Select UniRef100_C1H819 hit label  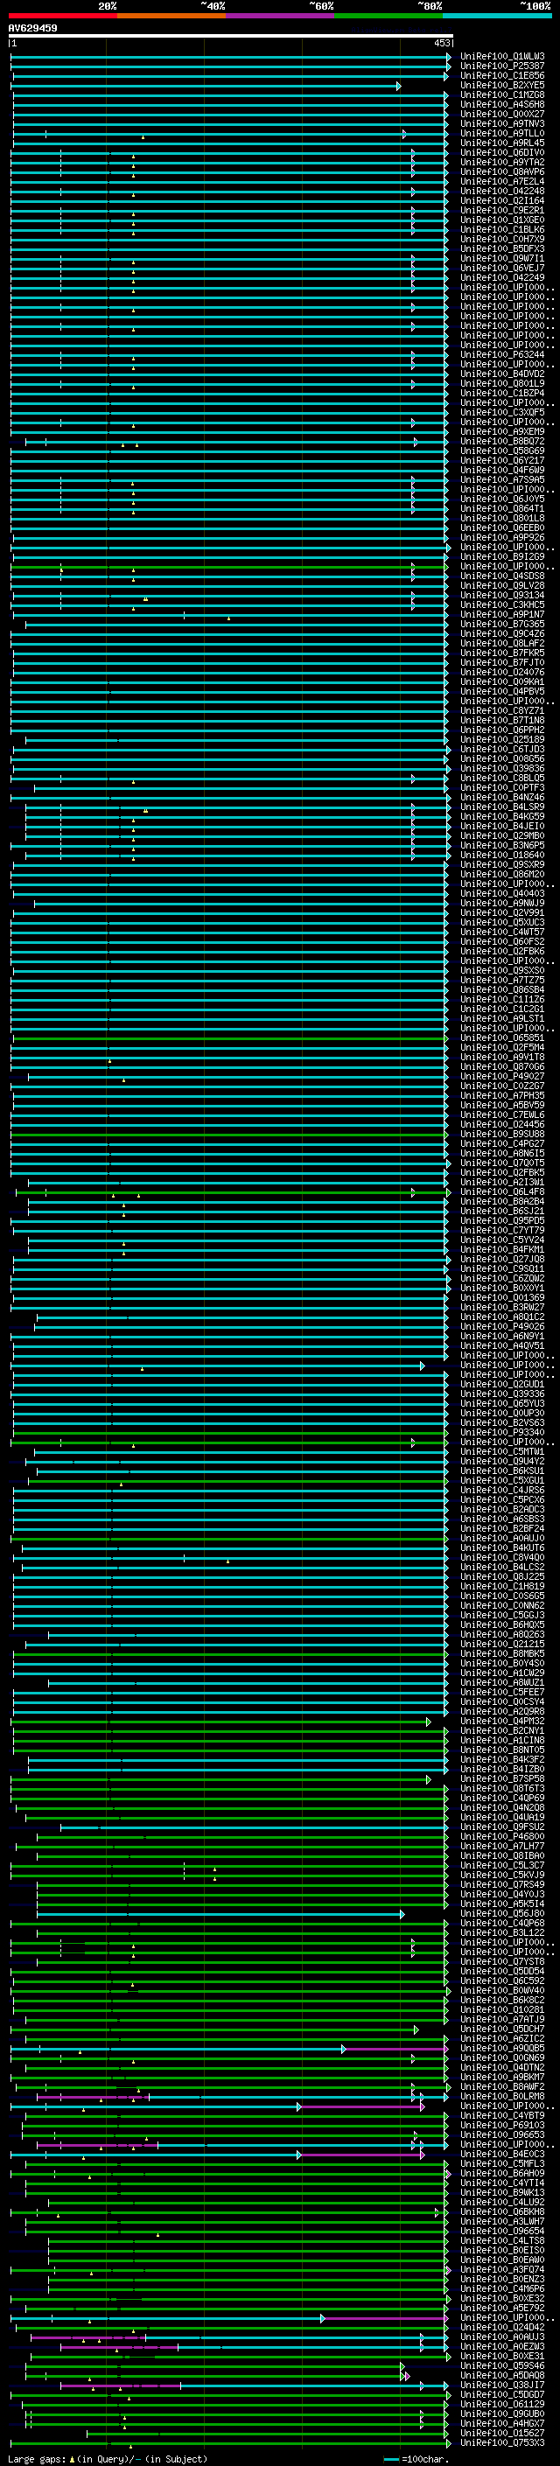tap(502, 1586)
